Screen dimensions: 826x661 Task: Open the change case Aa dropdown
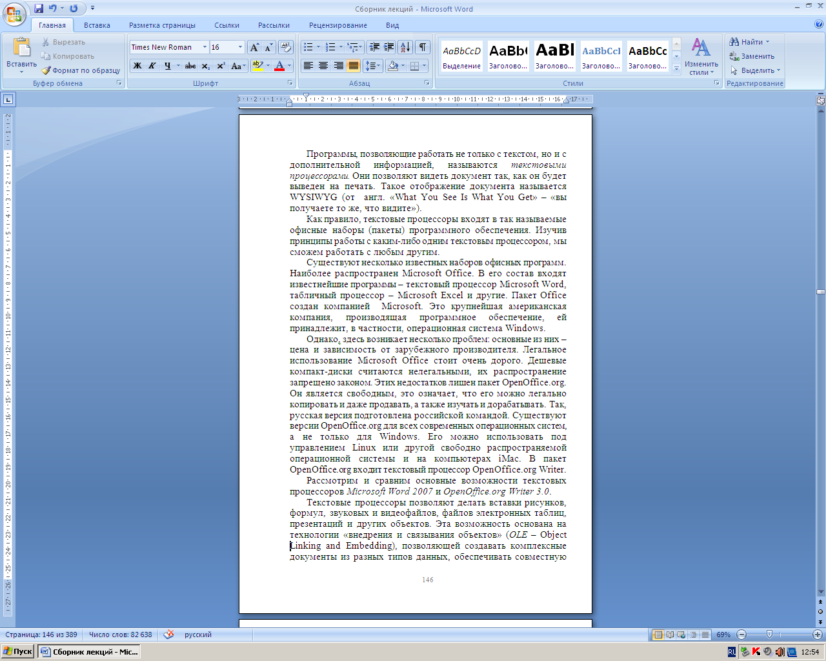(x=238, y=66)
